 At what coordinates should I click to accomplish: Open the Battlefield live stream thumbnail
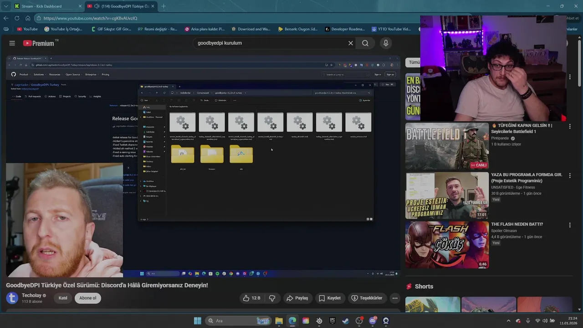pos(447,146)
